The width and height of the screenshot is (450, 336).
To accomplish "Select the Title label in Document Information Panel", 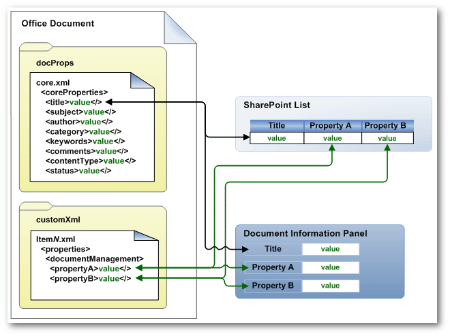I will (273, 249).
